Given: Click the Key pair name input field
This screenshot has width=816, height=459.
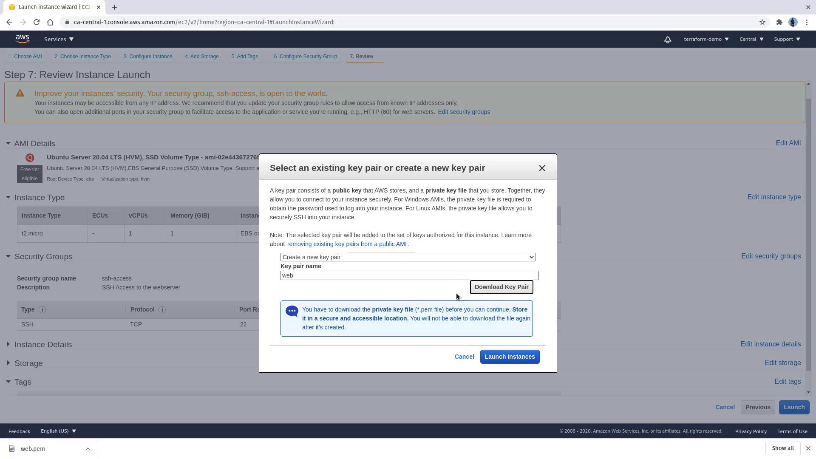Looking at the screenshot, I should point(409,276).
